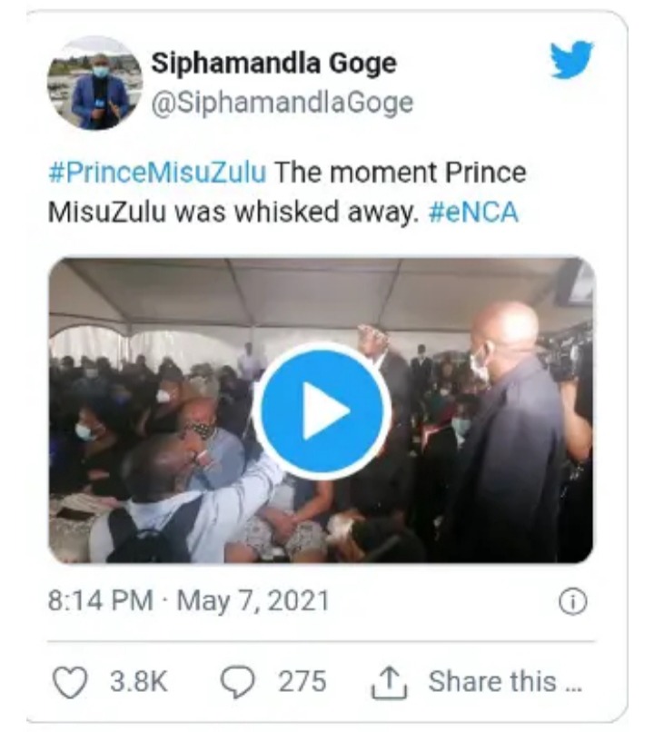The height and width of the screenshot is (732, 654).
Task: Click the Share this label
Action: [505, 681]
